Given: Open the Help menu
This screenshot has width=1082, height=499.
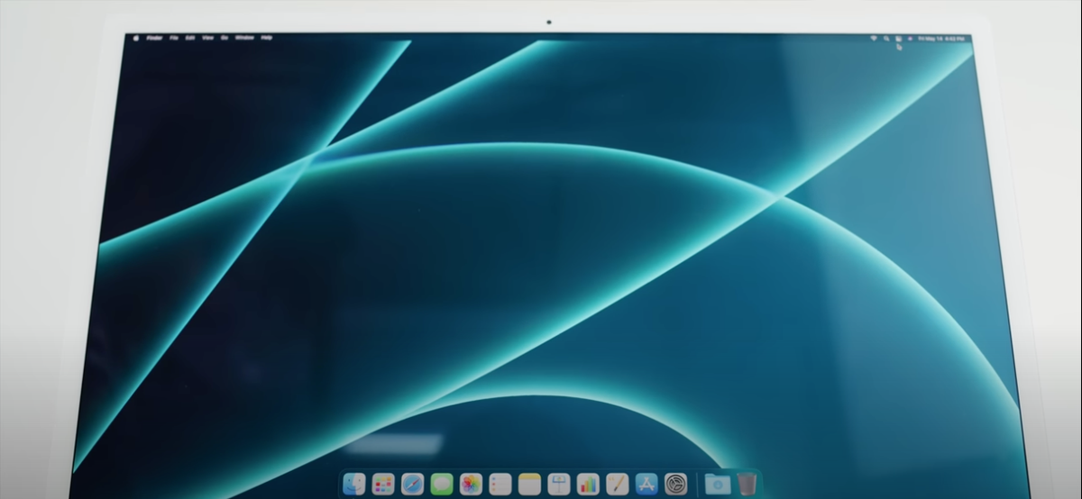Looking at the screenshot, I should click(x=267, y=38).
